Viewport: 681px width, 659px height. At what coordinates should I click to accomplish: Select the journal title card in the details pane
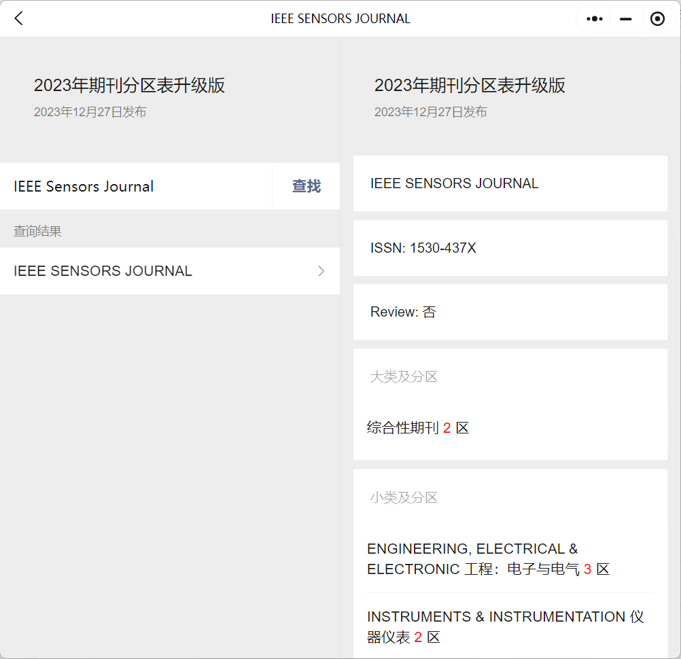point(510,183)
